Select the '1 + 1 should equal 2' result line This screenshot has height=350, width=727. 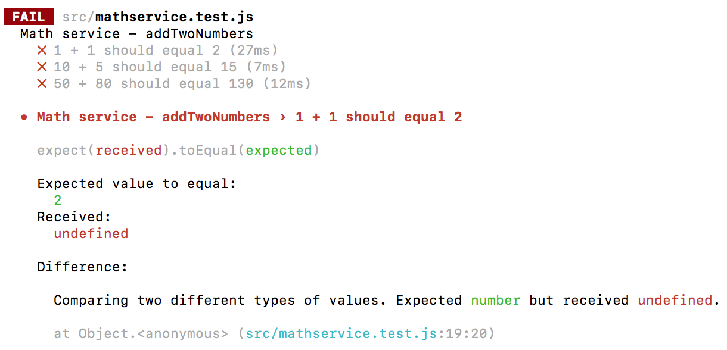point(166,51)
